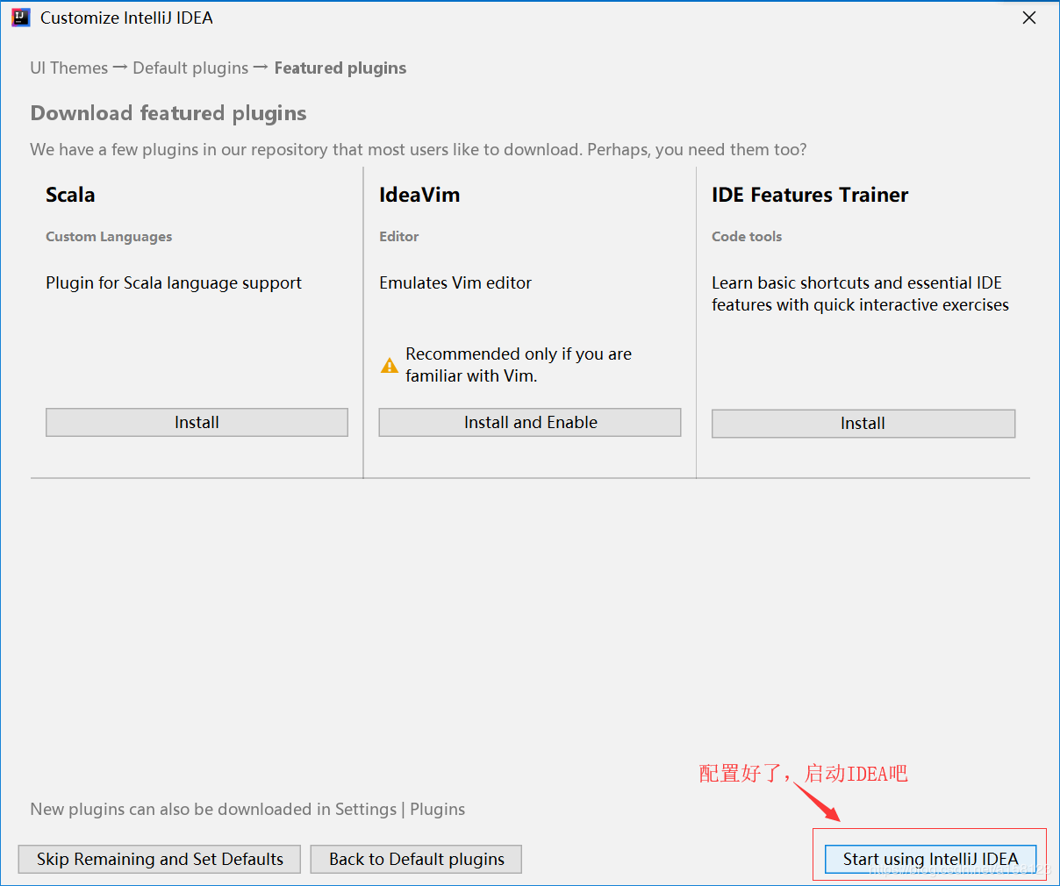Click 'Recommended only if you are familiar' note
The height and width of the screenshot is (886, 1060).
pos(519,365)
